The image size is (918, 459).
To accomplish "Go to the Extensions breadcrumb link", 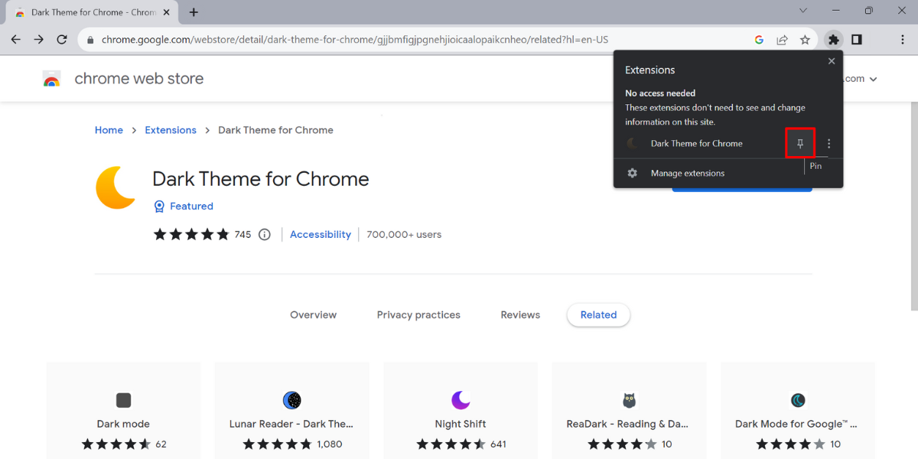I will click(x=171, y=130).
